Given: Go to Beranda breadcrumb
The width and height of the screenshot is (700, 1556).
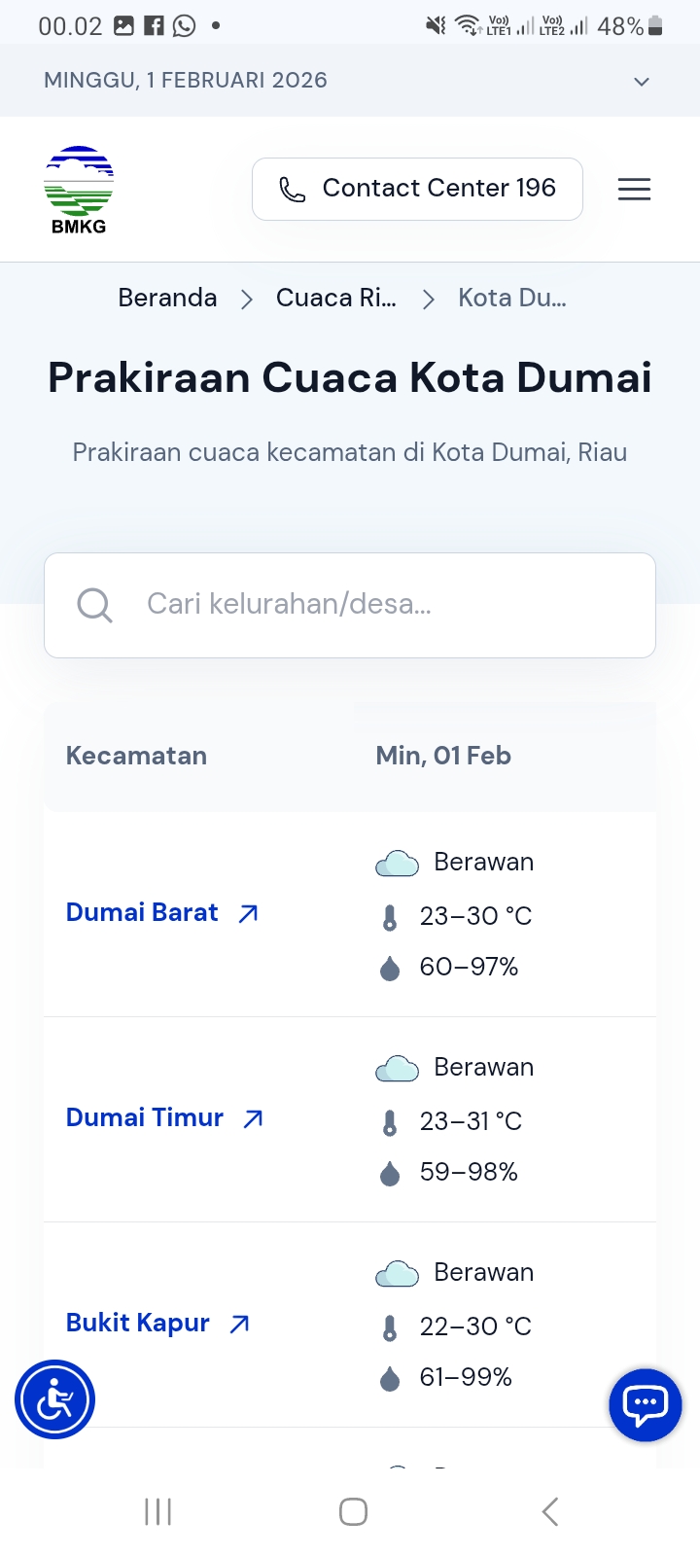Looking at the screenshot, I should 167,298.
